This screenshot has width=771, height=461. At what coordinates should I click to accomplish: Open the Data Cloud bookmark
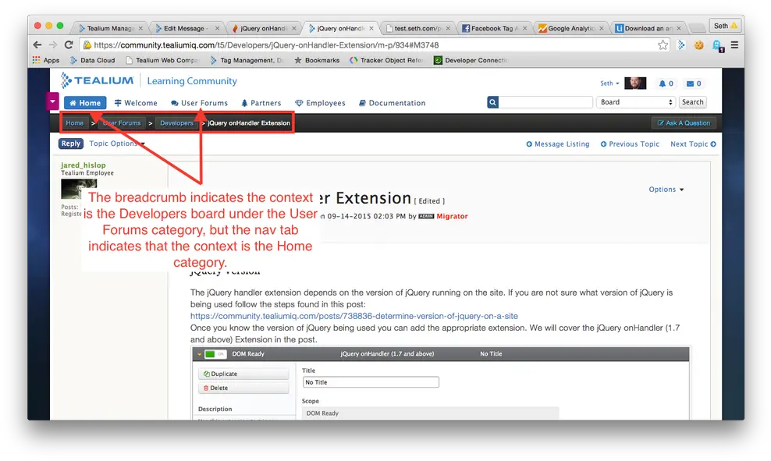[92, 60]
